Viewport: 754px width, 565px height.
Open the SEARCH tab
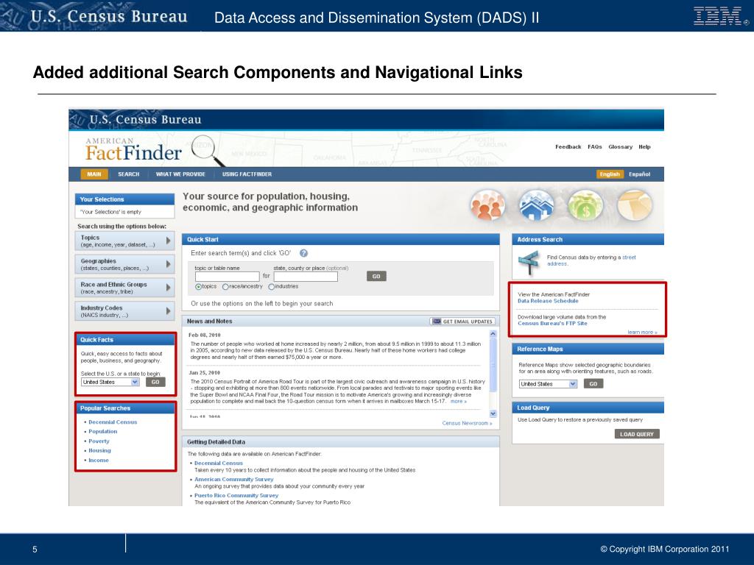[x=128, y=174]
